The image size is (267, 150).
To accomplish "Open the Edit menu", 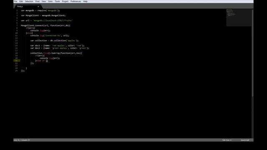I will pos(21,1).
